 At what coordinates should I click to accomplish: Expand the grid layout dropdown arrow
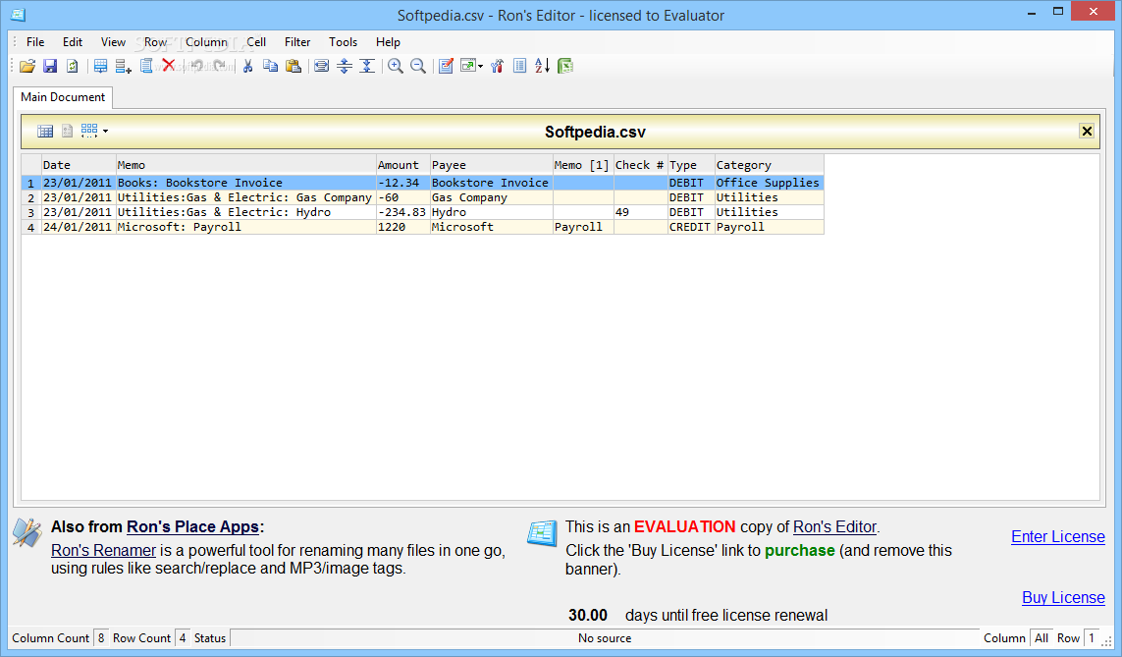(105, 131)
